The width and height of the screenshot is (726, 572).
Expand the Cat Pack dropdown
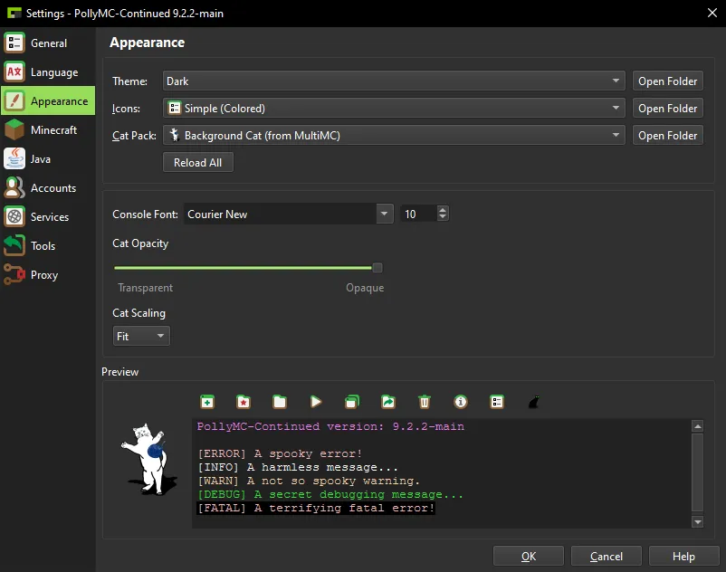[x=394, y=135]
